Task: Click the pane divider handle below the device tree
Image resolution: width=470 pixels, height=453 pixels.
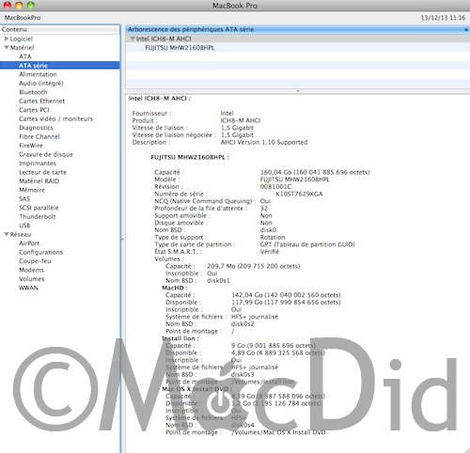Action: point(298,91)
